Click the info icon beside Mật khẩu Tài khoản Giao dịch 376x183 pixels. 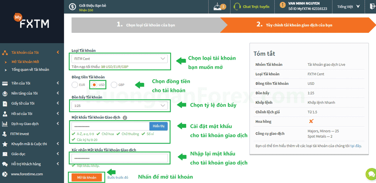[125, 118]
